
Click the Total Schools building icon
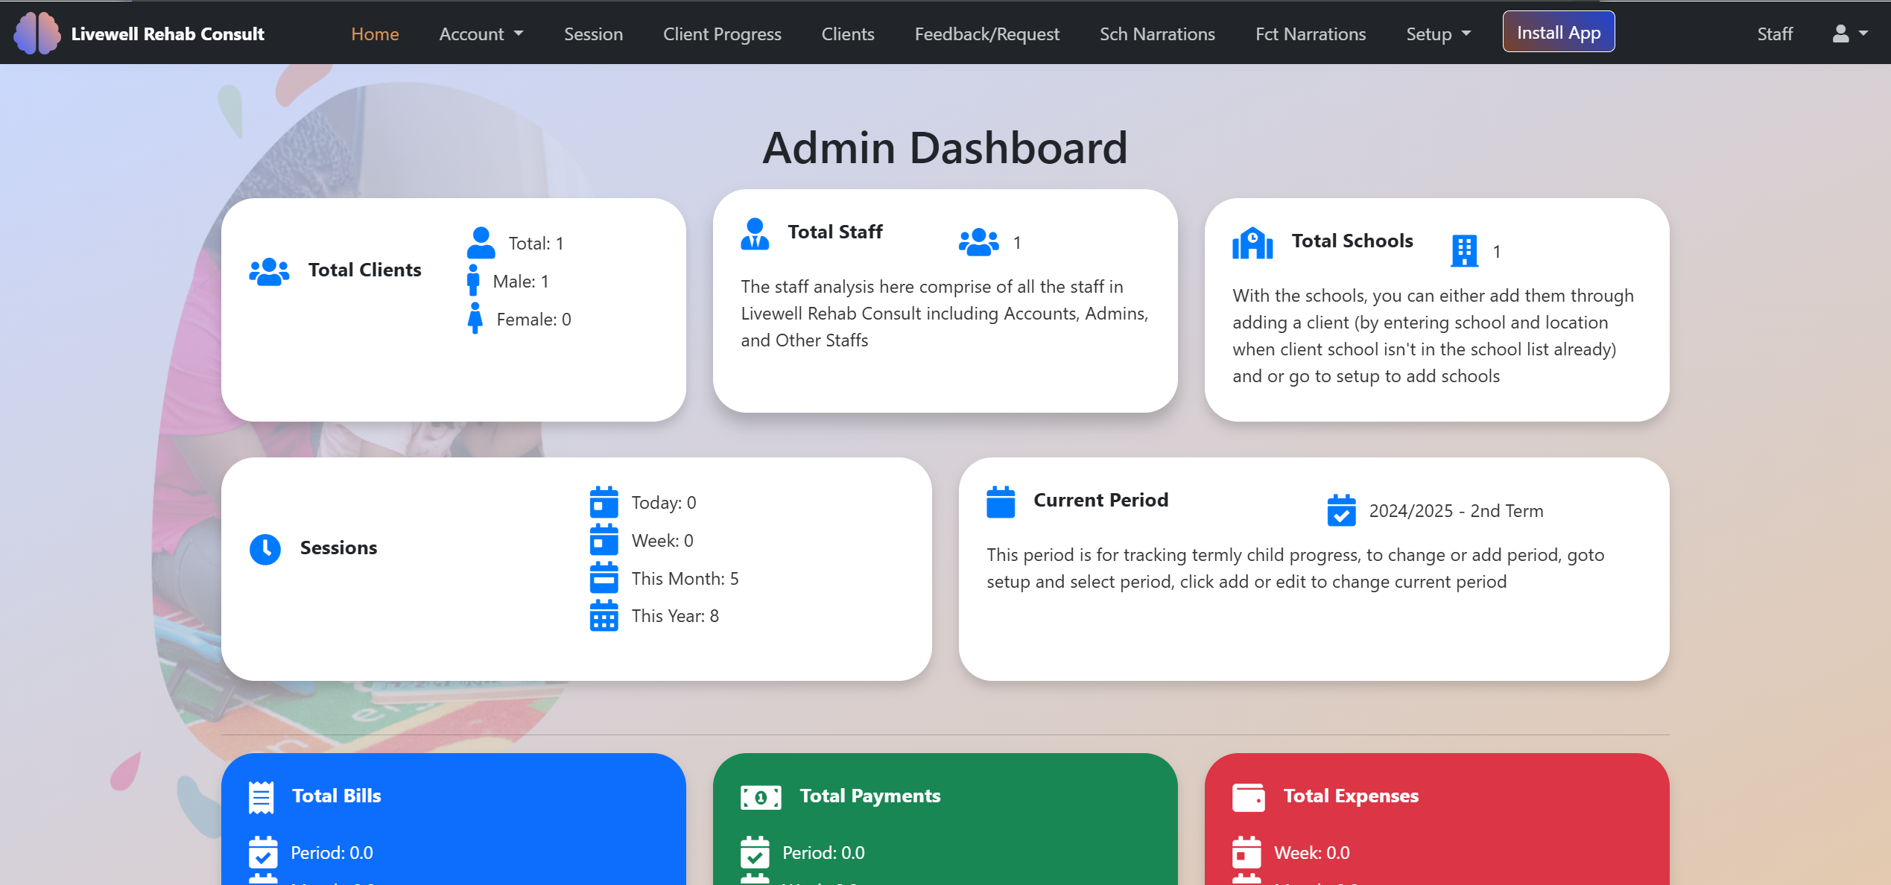point(1252,243)
